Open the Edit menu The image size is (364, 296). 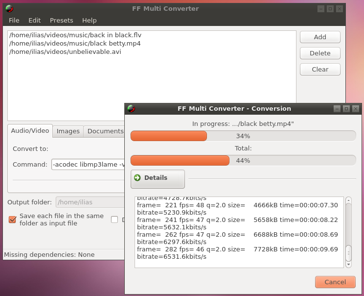[34, 21]
